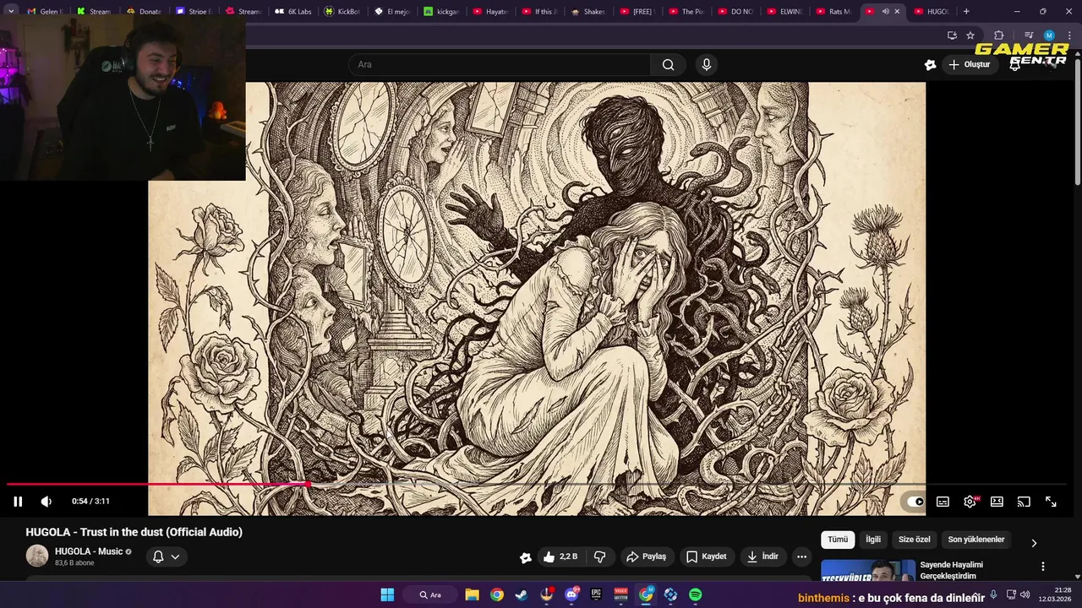
Task: Open the player settings gear
Action: 970,502
